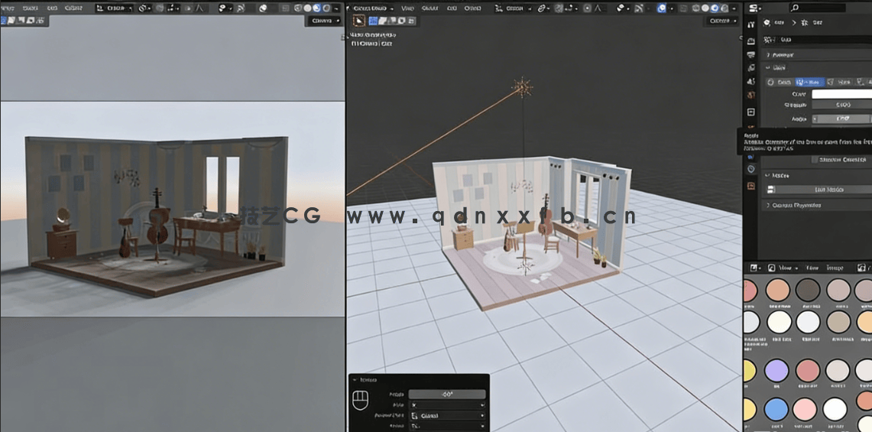Image resolution: width=872 pixels, height=432 pixels.
Task: Click the Angle slider in light properties
Action: [x=842, y=119]
